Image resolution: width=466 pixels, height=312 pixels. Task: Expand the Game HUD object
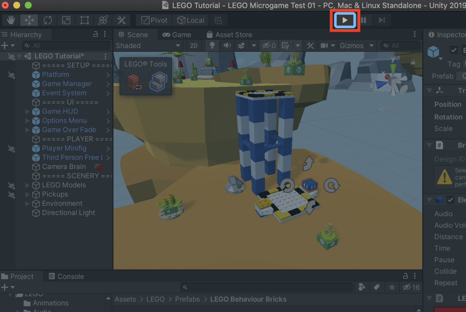point(27,111)
